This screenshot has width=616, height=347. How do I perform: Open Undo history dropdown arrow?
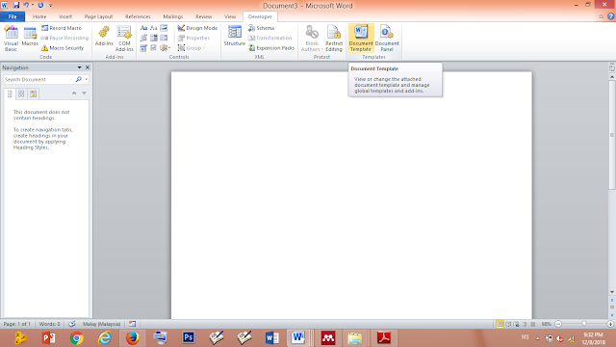(33, 5)
